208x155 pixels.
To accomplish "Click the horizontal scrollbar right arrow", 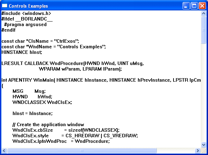I will [198, 150].
